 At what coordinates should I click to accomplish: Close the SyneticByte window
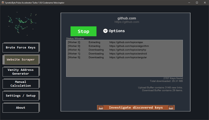[205, 3]
